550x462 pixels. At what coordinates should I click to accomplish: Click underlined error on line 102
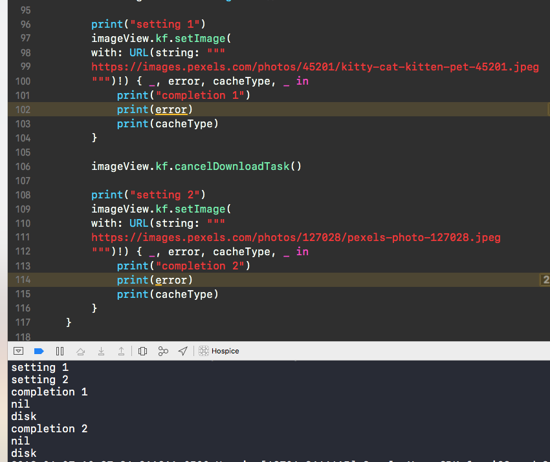171,110
